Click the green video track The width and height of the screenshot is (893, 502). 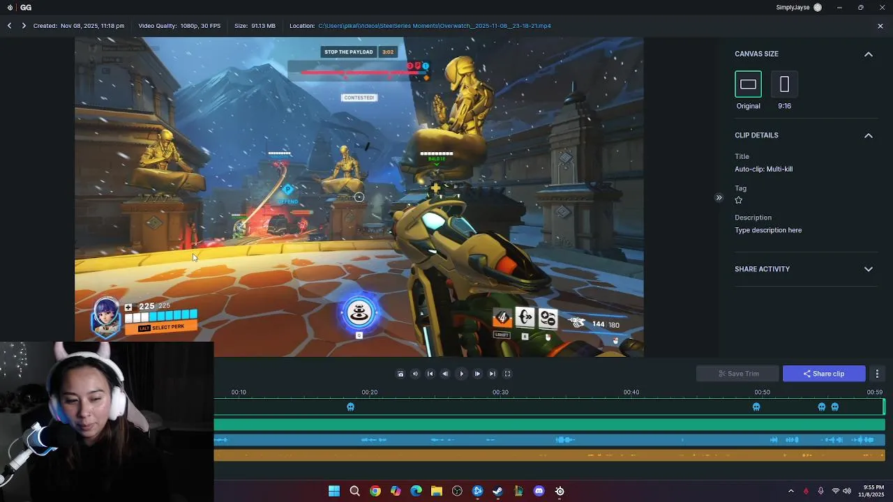point(549,425)
